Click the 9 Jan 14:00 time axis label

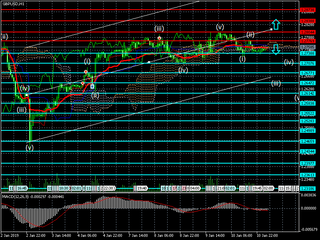(215, 236)
